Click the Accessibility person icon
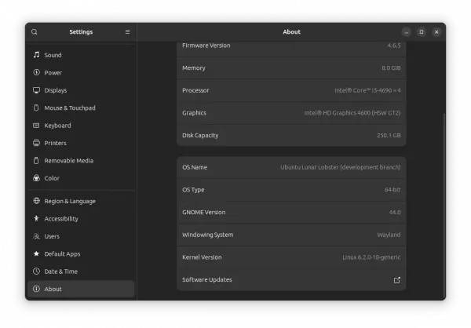The image size is (471, 328). click(36, 218)
